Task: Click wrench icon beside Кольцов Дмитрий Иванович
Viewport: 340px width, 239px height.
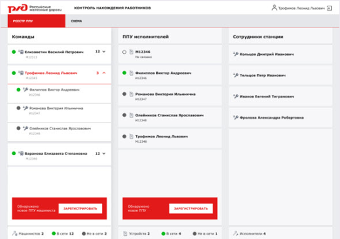Action: pyautogui.click(x=236, y=54)
